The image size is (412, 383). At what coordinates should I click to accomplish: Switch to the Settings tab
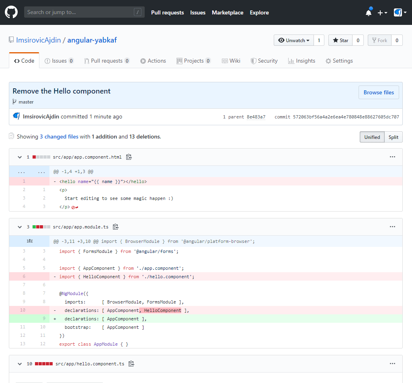click(x=339, y=61)
